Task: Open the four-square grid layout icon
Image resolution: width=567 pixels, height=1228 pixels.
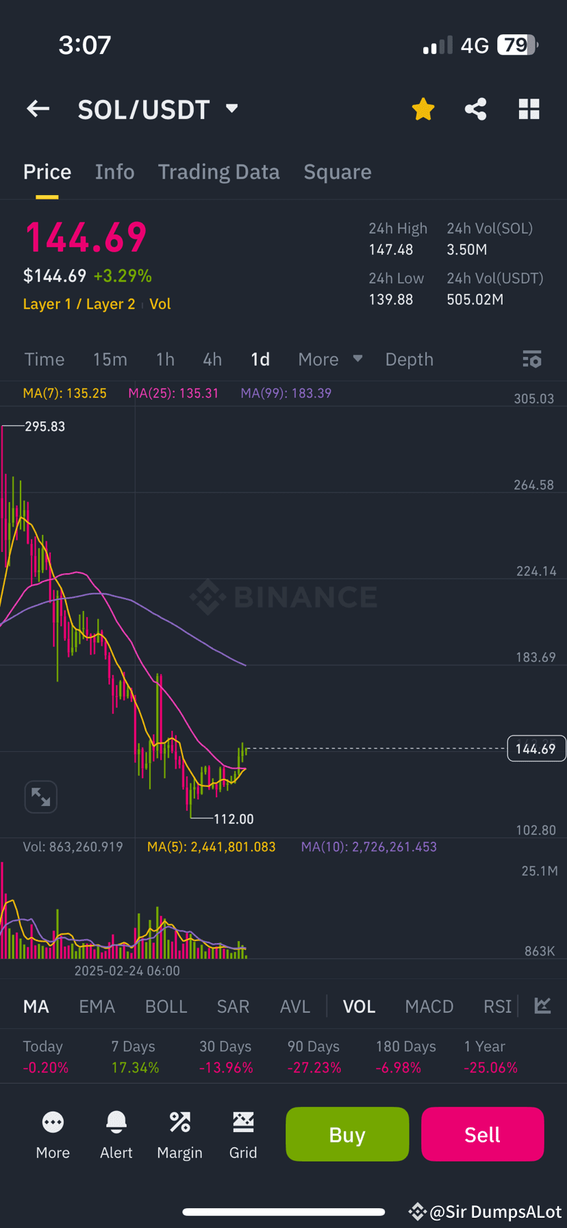Action: coord(529,109)
